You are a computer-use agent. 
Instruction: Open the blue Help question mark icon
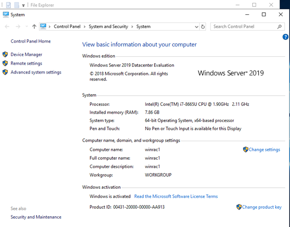pyautogui.click(x=286, y=37)
